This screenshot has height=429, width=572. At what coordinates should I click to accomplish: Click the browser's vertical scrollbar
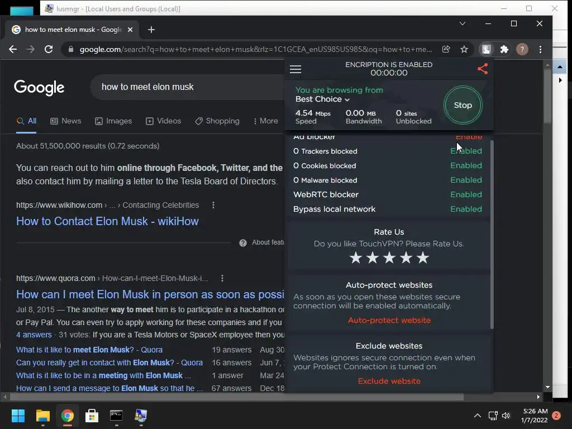pyautogui.click(x=547, y=97)
